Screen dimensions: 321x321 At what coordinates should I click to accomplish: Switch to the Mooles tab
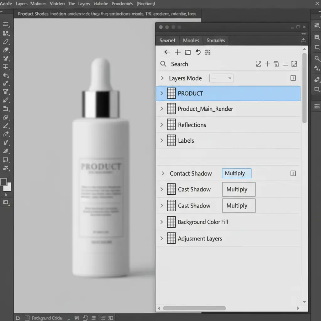point(191,40)
